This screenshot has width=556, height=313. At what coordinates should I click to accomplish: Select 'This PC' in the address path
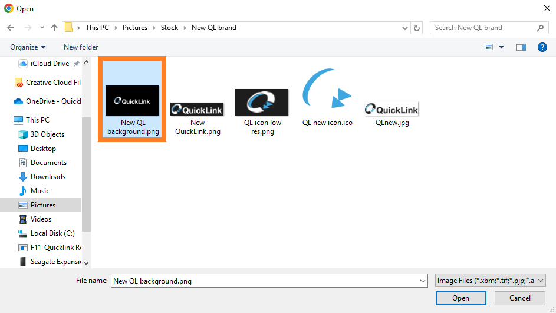click(97, 28)
